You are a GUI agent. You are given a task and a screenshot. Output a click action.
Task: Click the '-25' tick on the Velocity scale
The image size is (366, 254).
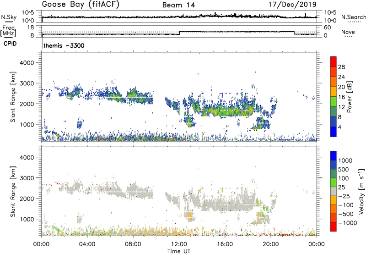[344, 196]
